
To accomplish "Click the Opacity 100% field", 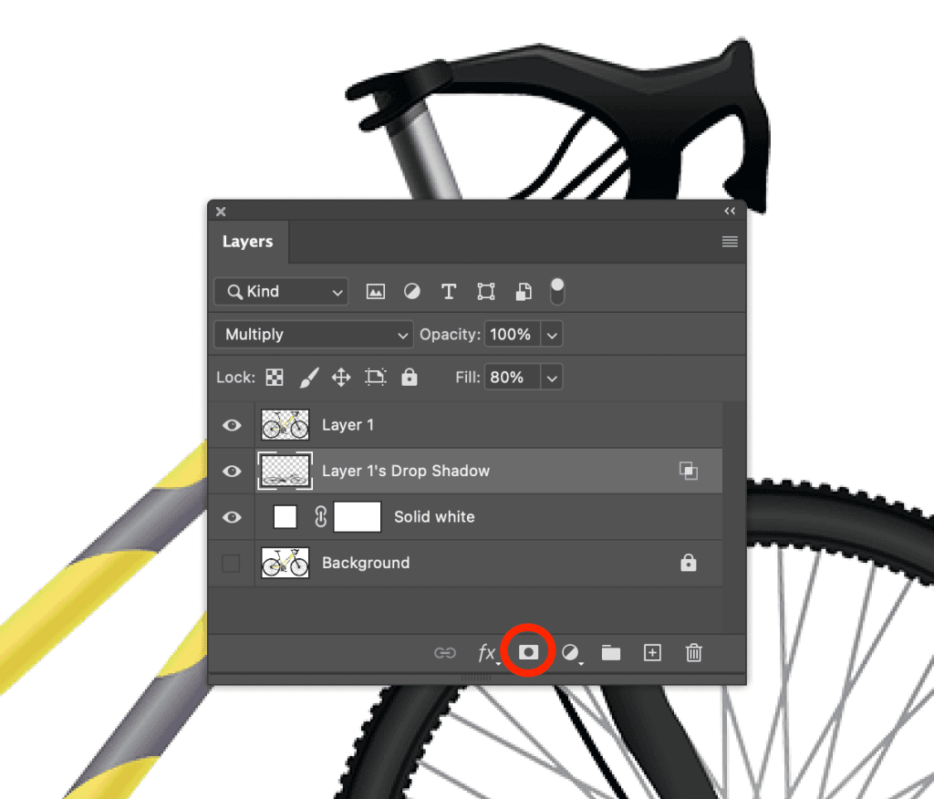I will click(x=513, y=334).
